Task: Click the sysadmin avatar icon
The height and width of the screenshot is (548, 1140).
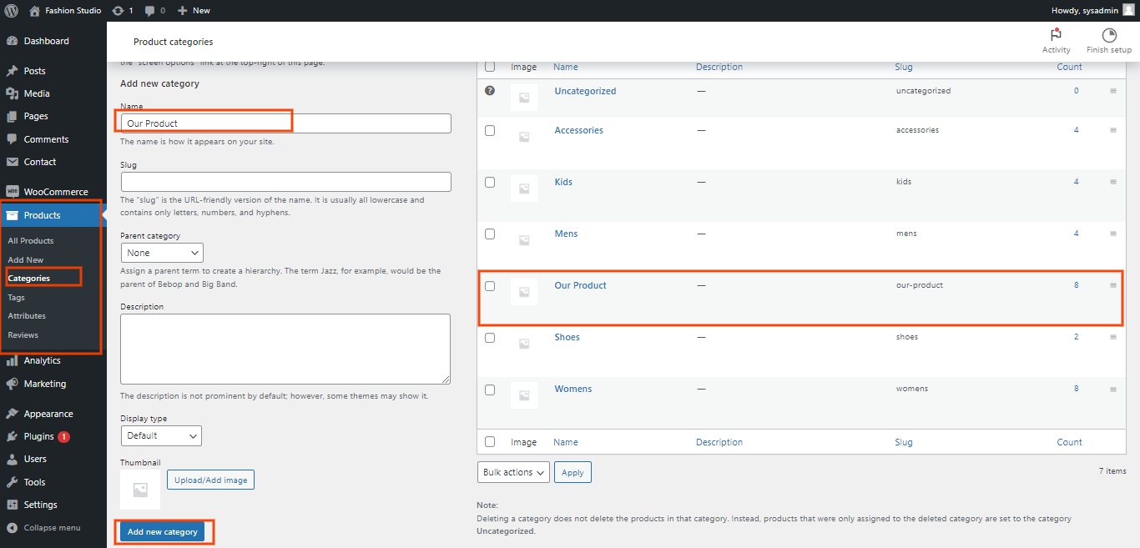Action: click(1128, 10)
